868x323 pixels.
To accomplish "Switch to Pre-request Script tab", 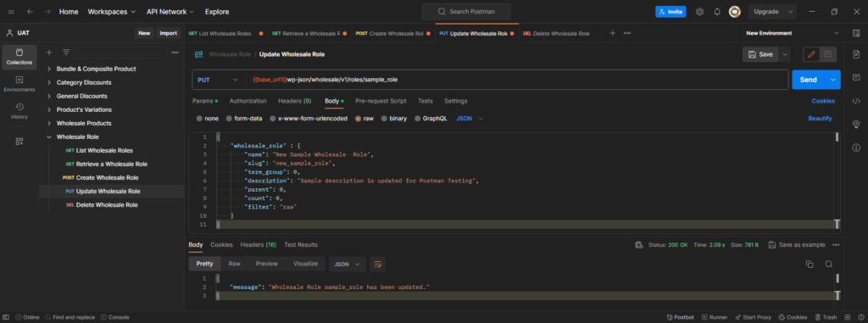I will pos(381,101).
